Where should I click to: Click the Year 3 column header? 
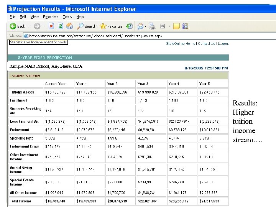pos(143,84)
